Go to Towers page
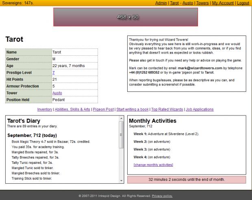Image resolution: width=252 pixels, height=200 pixels. pos(202,3)
